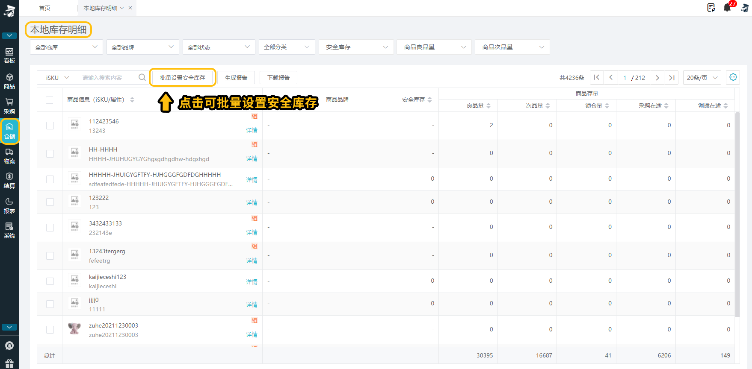752x369 pixels.
Task: Click the vertical scrollbar of the table
Action: 737,214
